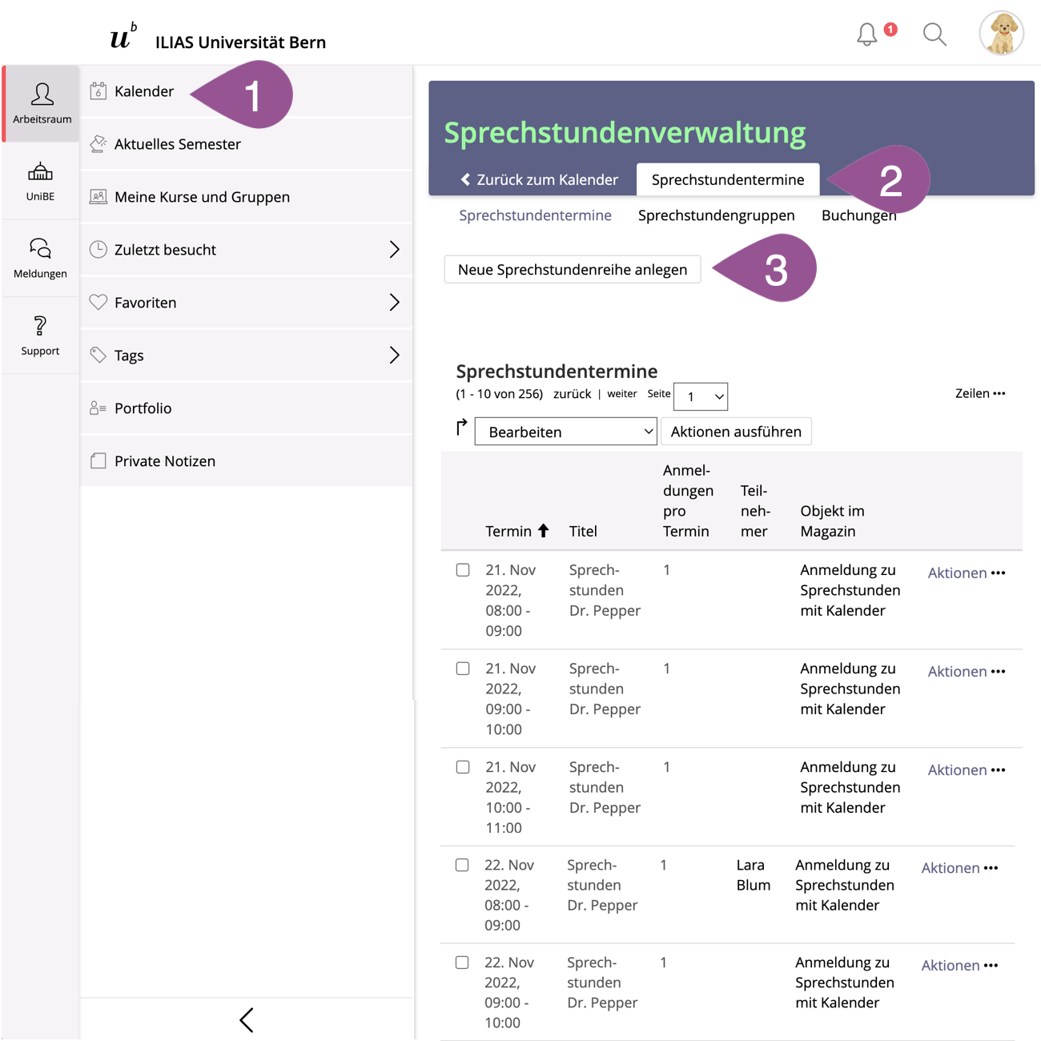Open Kalender from the menu
The height and width of the screenshot is (1041, 1041).
point(144,91)
